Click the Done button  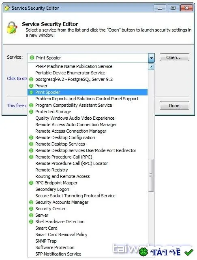[x=174, y=106]
